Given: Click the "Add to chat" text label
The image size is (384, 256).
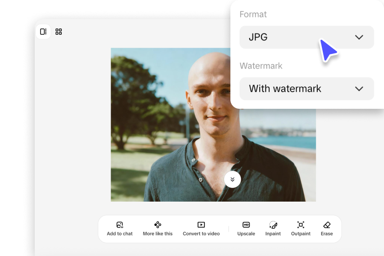Looking at the screenshot, I should 120,234.
